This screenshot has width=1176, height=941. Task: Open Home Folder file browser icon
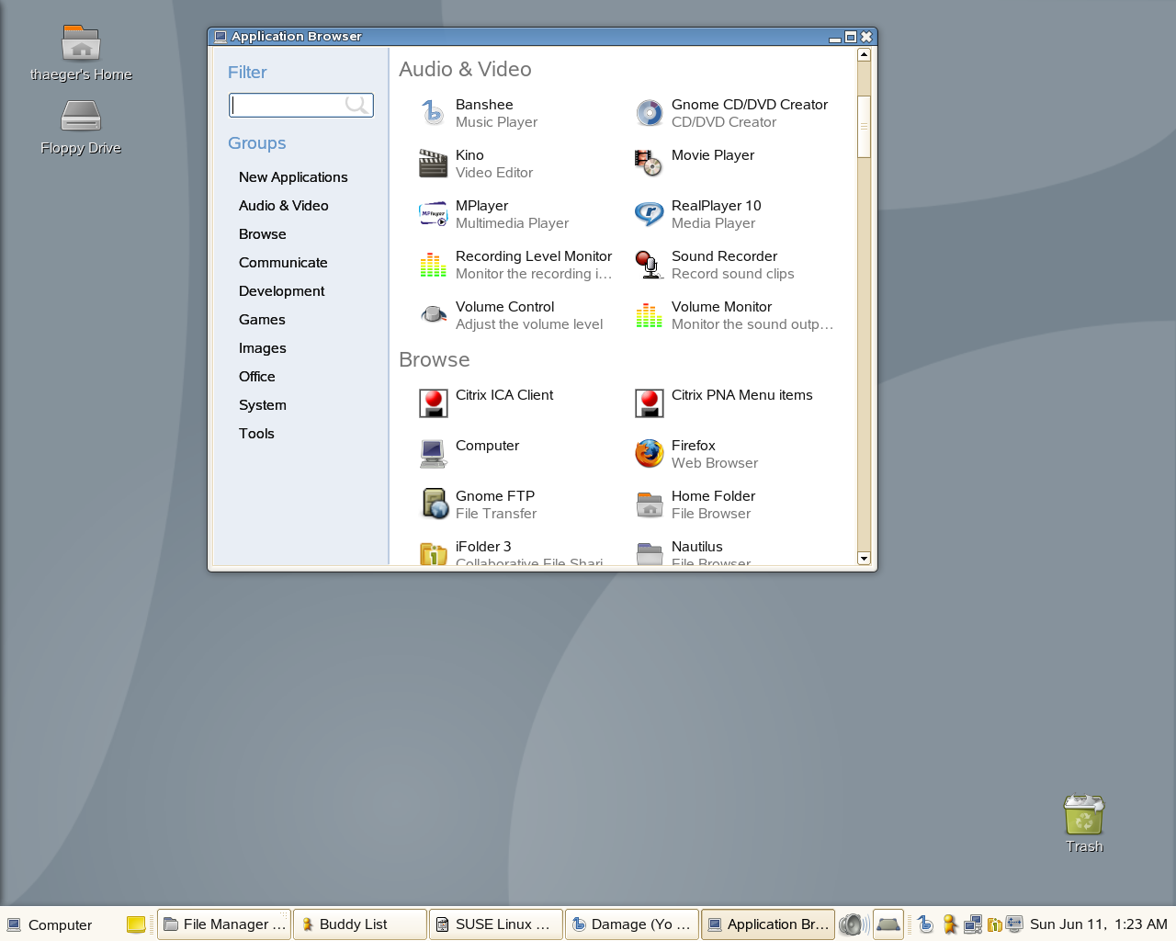tap(649, 505)
